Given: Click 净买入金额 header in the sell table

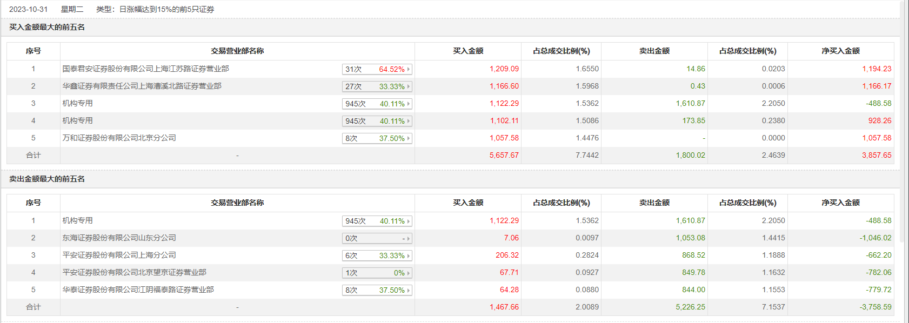Looking at the screenshot, I should [840, 203].
